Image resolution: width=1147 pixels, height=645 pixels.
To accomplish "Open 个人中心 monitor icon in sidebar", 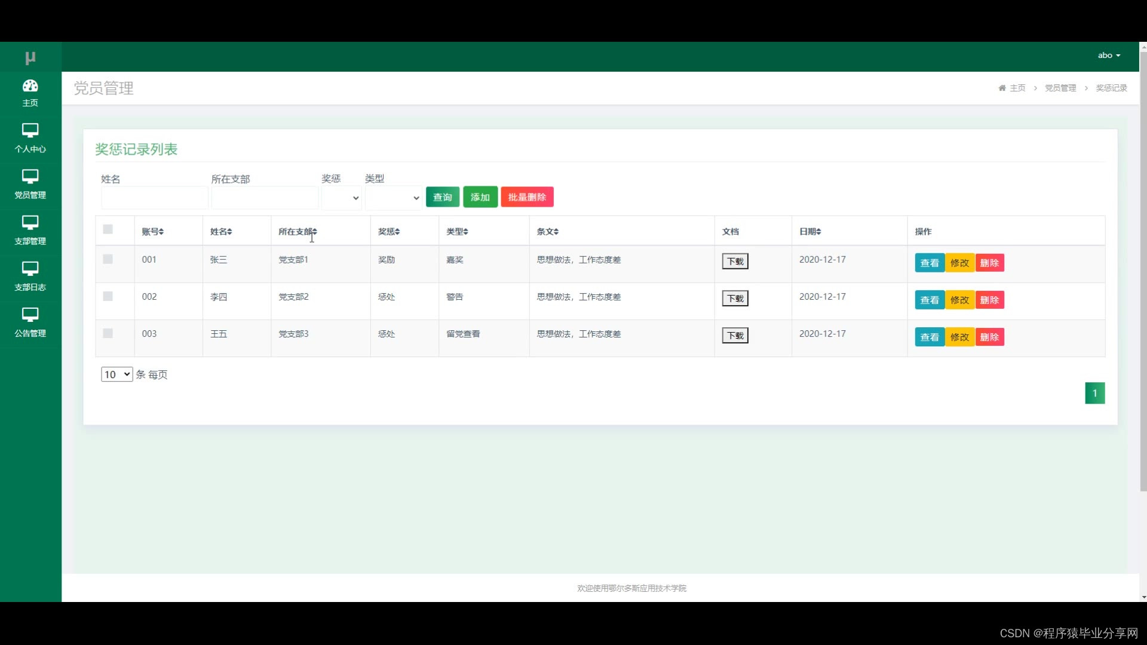I will point(30,130).
